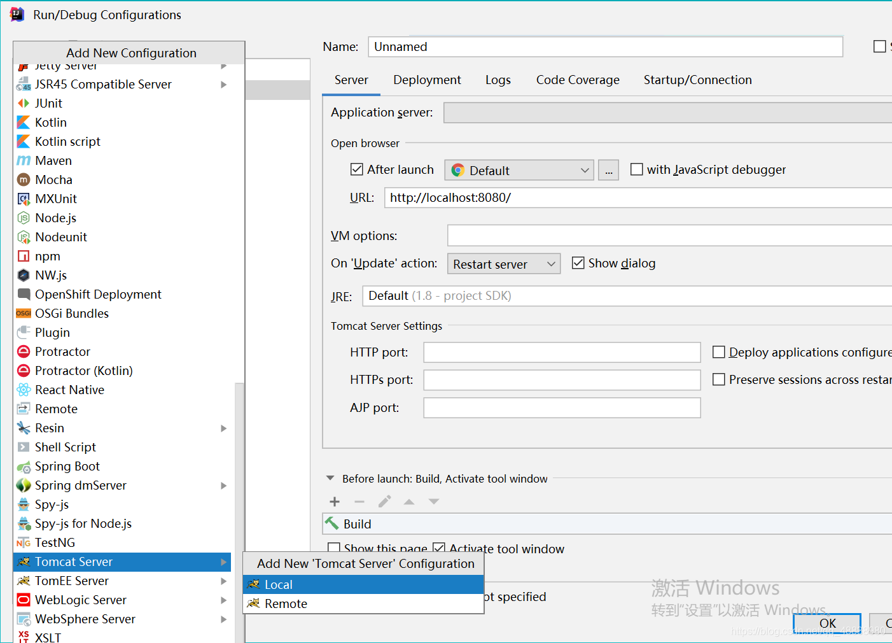Toggle the checkbox right of Name field

(x=880, y=46)
